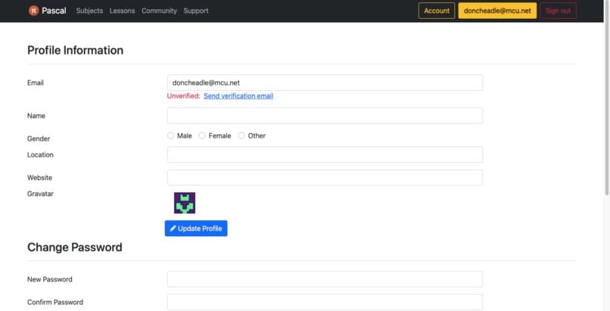Click the Account button
Viewport: 610px width, 311px height.
click(x=436, y=11)
